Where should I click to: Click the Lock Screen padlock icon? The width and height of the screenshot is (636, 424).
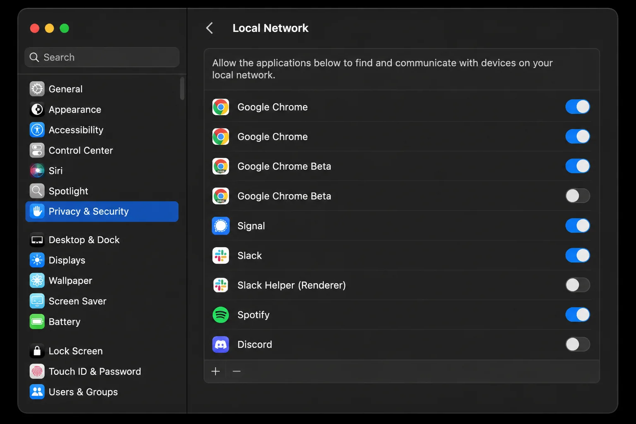pos(37,351)
